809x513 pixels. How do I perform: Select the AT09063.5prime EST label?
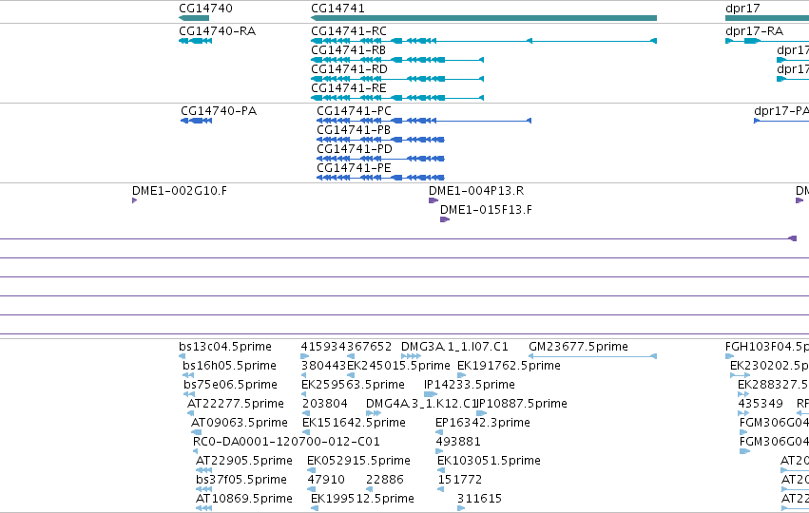coord(239,423)
